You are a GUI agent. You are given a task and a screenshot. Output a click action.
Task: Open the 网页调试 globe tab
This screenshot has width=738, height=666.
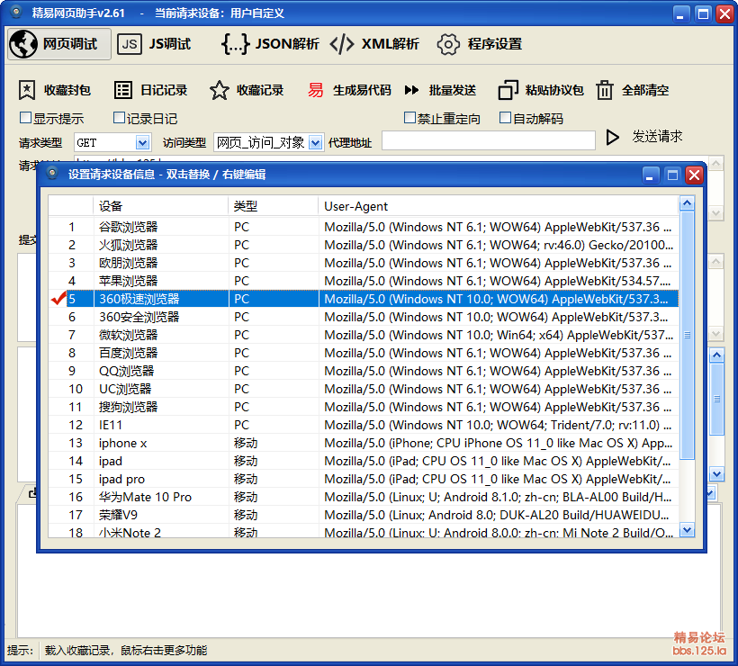click(59, 44)
